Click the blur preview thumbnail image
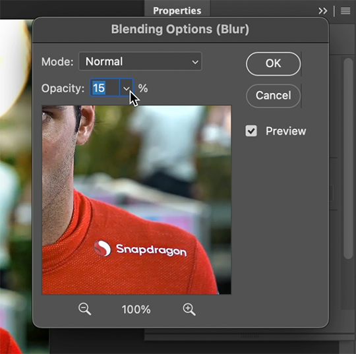Viewport: 356px width, 354px height. click(136, 200)
